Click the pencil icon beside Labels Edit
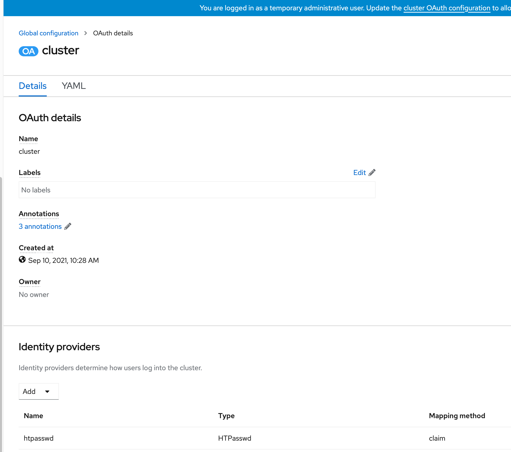This screenshot has height=452, width=511. [x=372, y=172]
